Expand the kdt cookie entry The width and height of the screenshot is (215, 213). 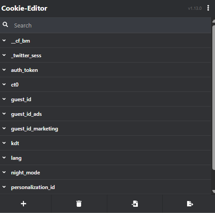pos(106,143)
